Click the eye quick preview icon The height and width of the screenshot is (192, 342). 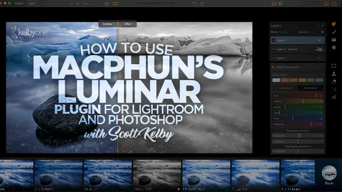coord(107,3)
